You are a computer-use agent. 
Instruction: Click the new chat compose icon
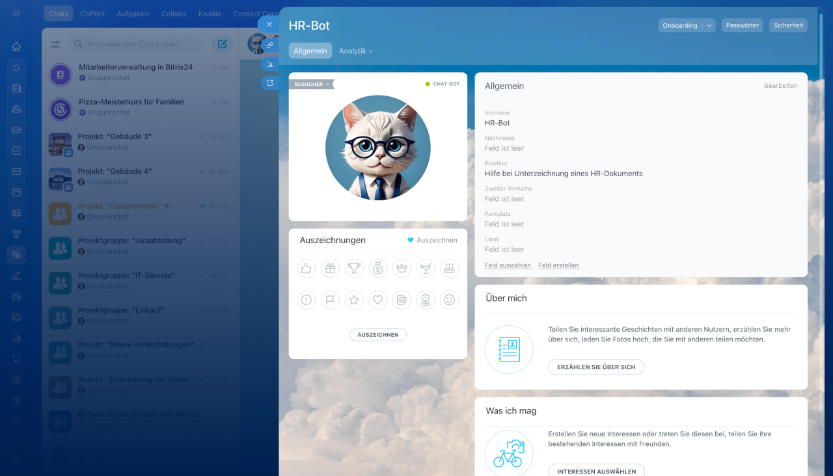pyautogui.click(x=222, y=44)
